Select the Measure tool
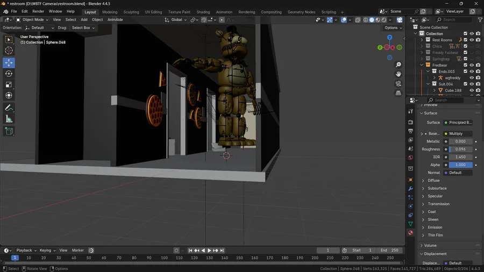This screenshot has height=272, width=484. coord(9,119)
